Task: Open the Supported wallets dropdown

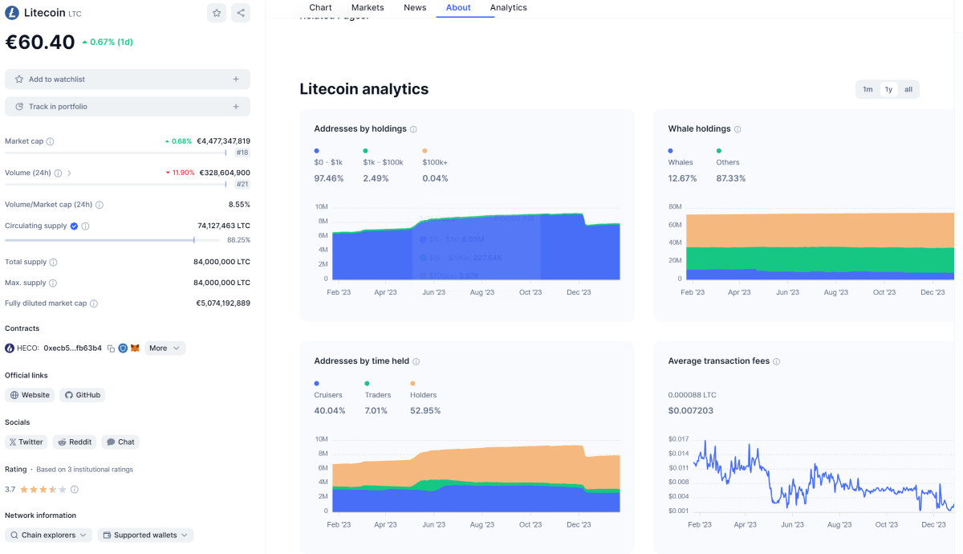Action: [x=145, y=535]
